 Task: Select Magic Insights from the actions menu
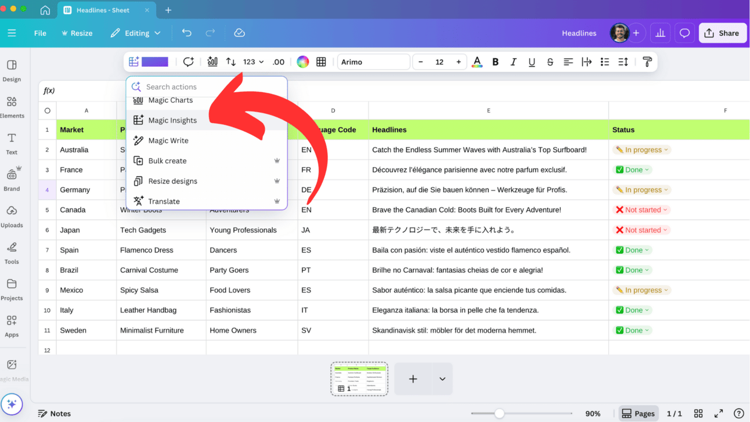coord(172,120)
